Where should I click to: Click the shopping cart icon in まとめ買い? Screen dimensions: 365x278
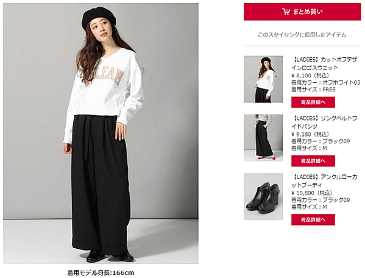(286, 12)
